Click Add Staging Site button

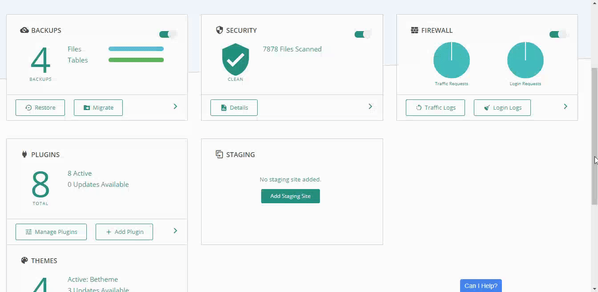[x=291, y=196]
